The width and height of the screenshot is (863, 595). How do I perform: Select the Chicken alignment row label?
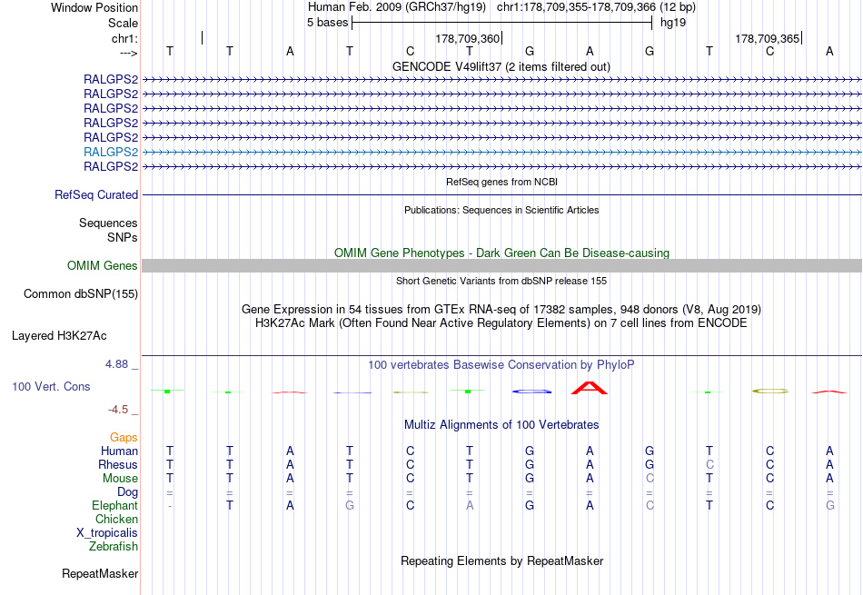[116, 519]
